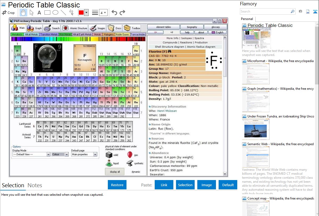Click the help button

click(187, 32)
